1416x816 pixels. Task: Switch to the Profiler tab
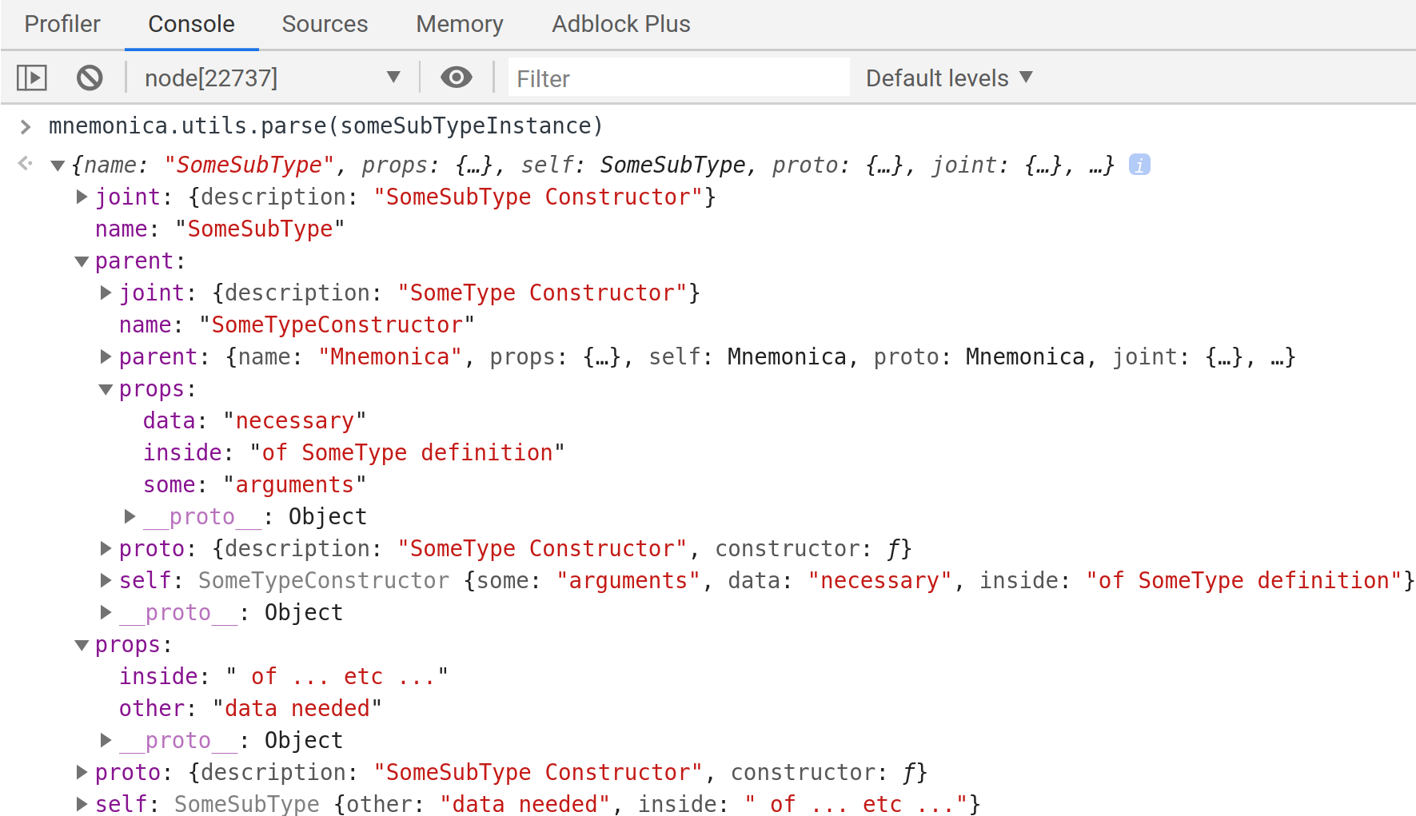tap(62, 24)
